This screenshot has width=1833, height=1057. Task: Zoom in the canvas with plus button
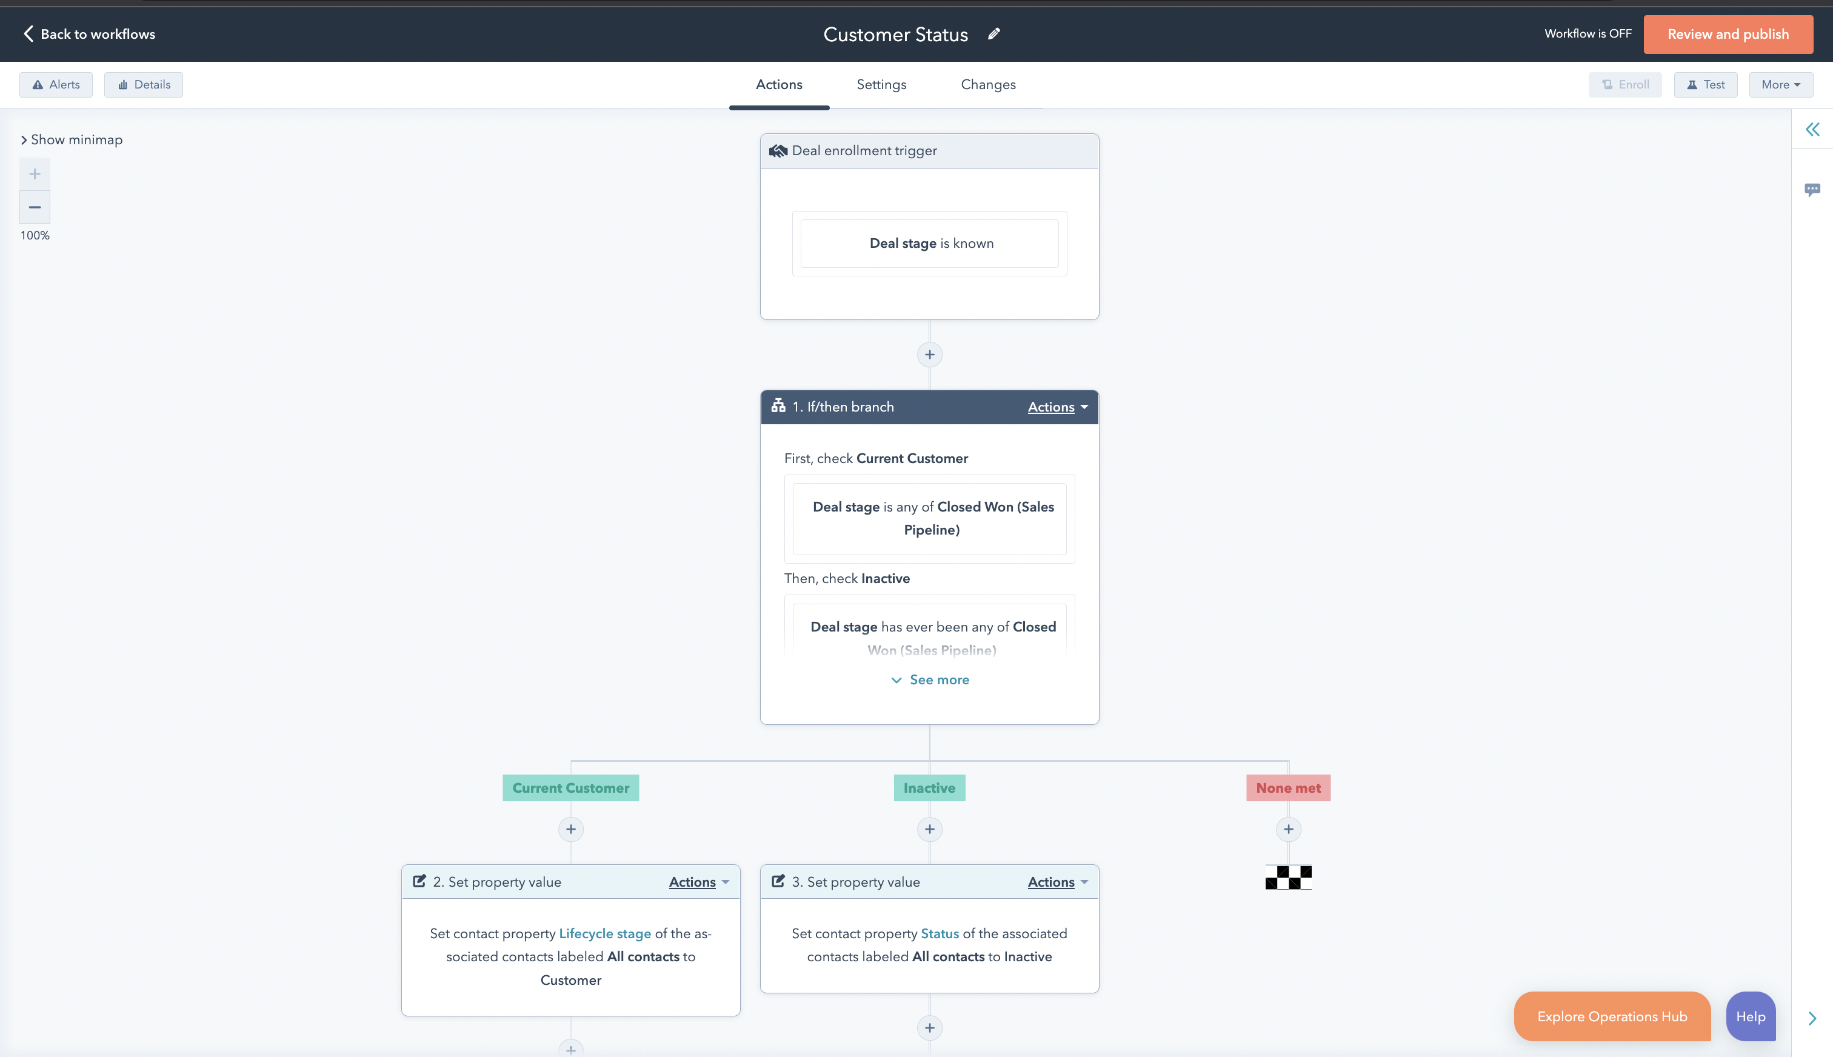click(x=35, y=174)
